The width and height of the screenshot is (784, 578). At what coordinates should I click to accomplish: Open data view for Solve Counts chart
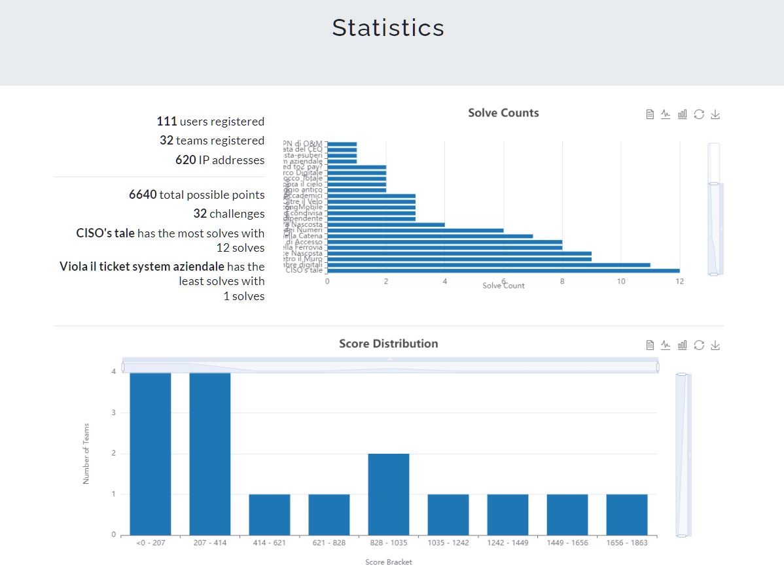650,114
